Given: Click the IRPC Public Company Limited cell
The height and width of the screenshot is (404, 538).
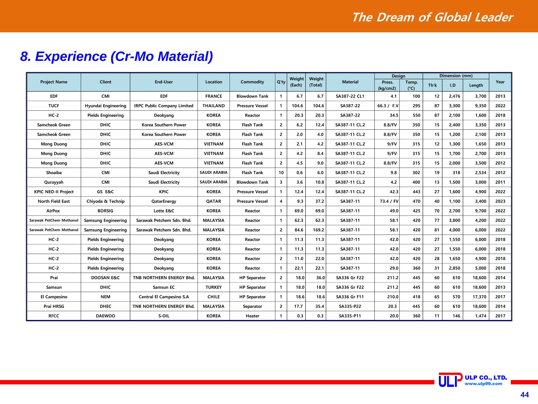Looking at the screenshot, I should coord(164,106).
